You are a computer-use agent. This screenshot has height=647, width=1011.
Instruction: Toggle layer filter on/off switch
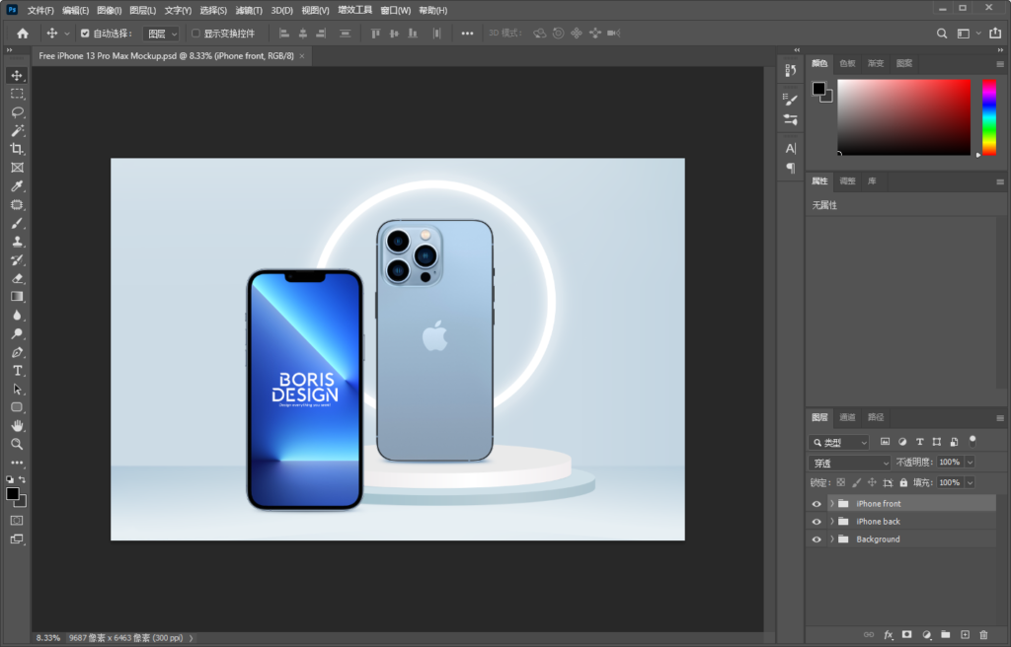[972, 442]
